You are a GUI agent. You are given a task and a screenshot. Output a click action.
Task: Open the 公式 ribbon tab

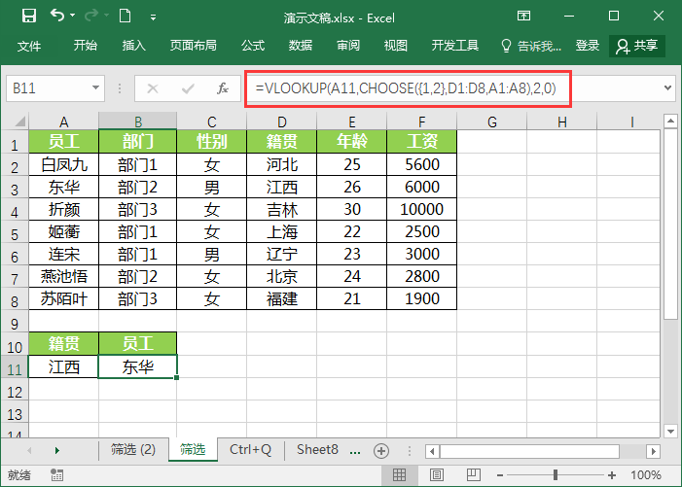253,46
